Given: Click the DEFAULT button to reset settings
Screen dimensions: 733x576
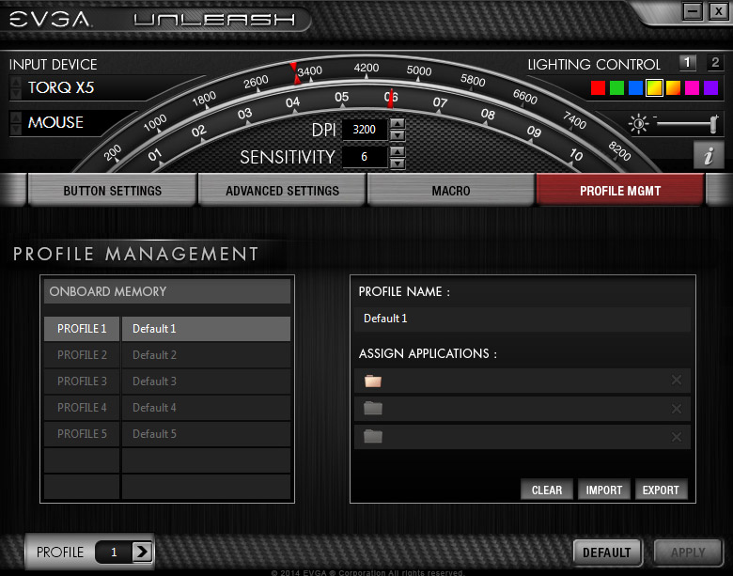Looking at the screenshot, I should pyautogui.click(x=606, y=553).
